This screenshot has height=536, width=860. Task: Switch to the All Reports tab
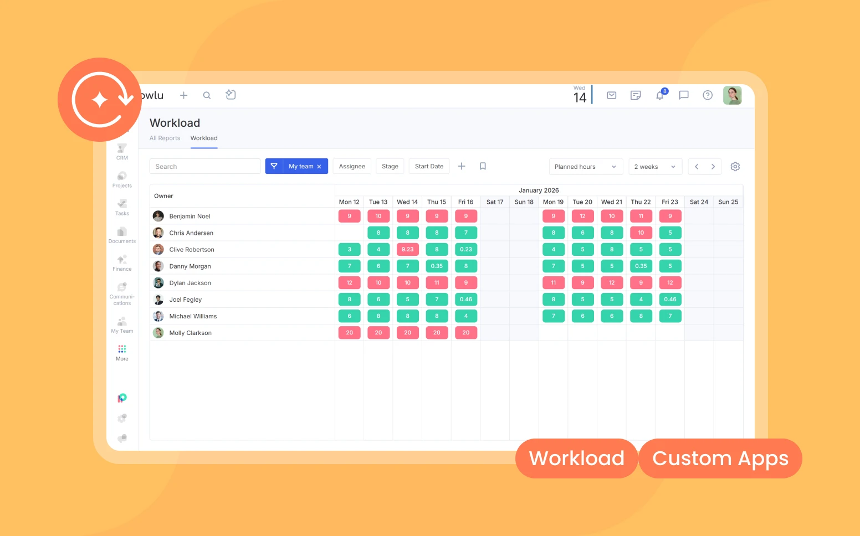click(165, 138)
